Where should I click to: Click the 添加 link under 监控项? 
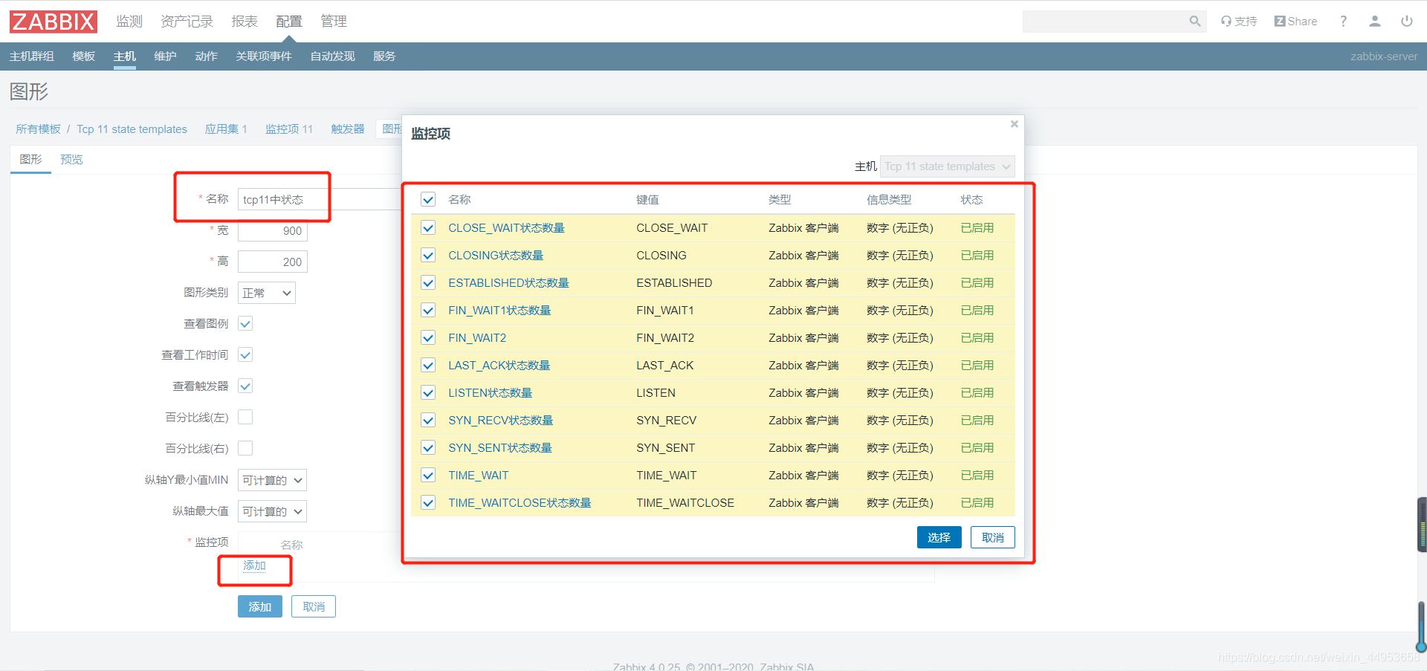tap(254, 565)
